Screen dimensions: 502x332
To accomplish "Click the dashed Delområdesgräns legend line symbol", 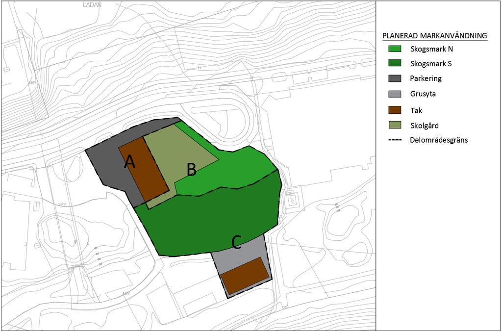I will click(x=395, y=140).
